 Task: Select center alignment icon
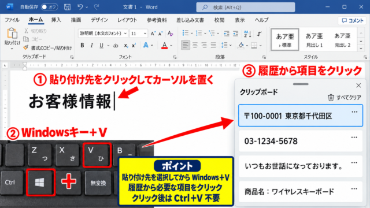click(195, 45)
